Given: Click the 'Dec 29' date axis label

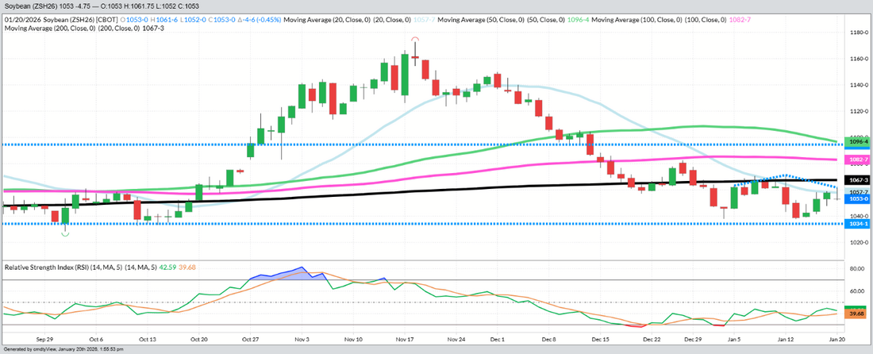Looking at the screenshot, I should 693,339.
